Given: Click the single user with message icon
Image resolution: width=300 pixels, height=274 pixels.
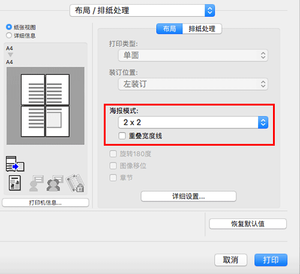Looking at the screenshot, I should (x=36, y=183).
